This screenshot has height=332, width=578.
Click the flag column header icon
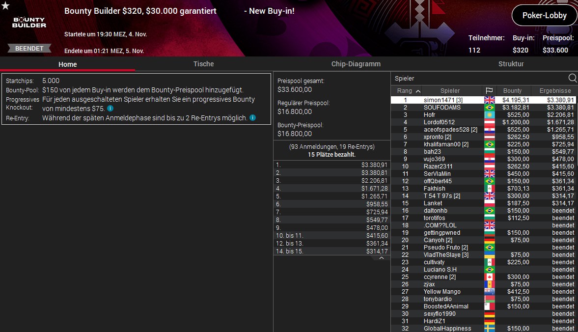489,91
